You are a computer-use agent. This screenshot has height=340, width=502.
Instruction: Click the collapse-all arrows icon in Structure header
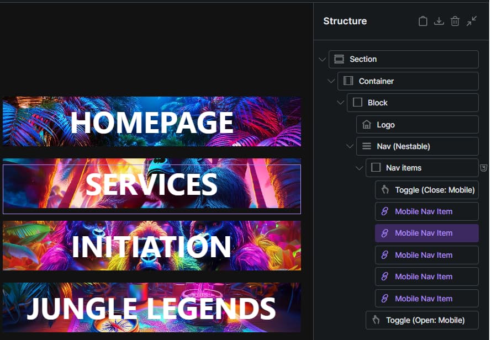472,21
